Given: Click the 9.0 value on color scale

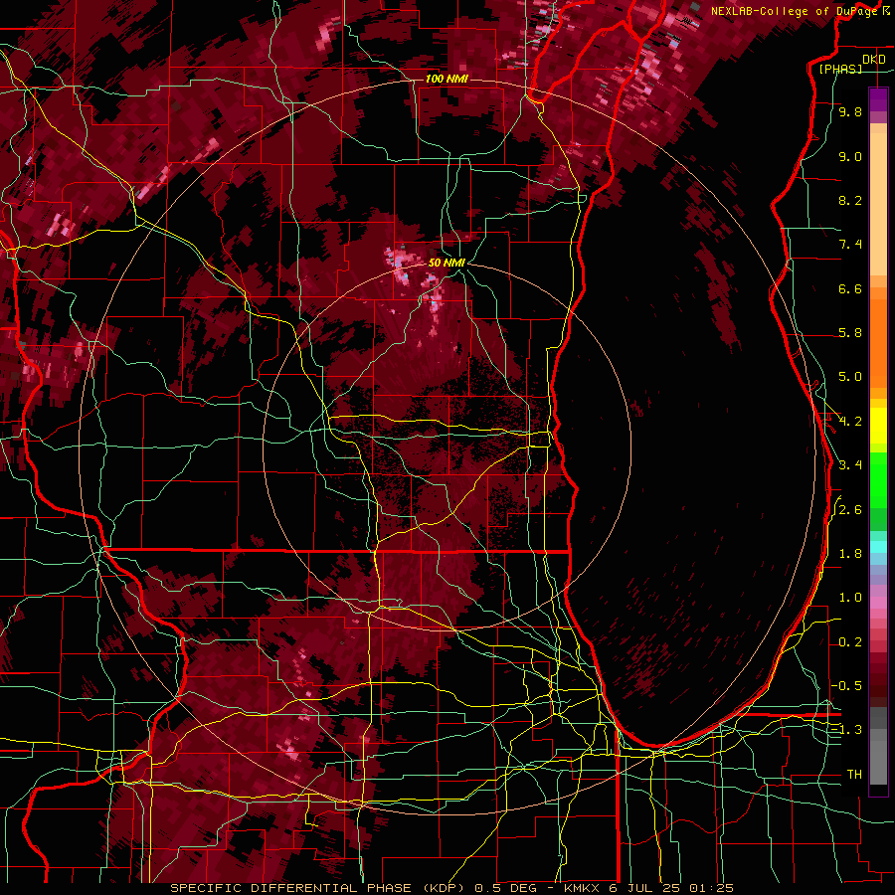Looking at the screenshot, I should coord(850,156).
